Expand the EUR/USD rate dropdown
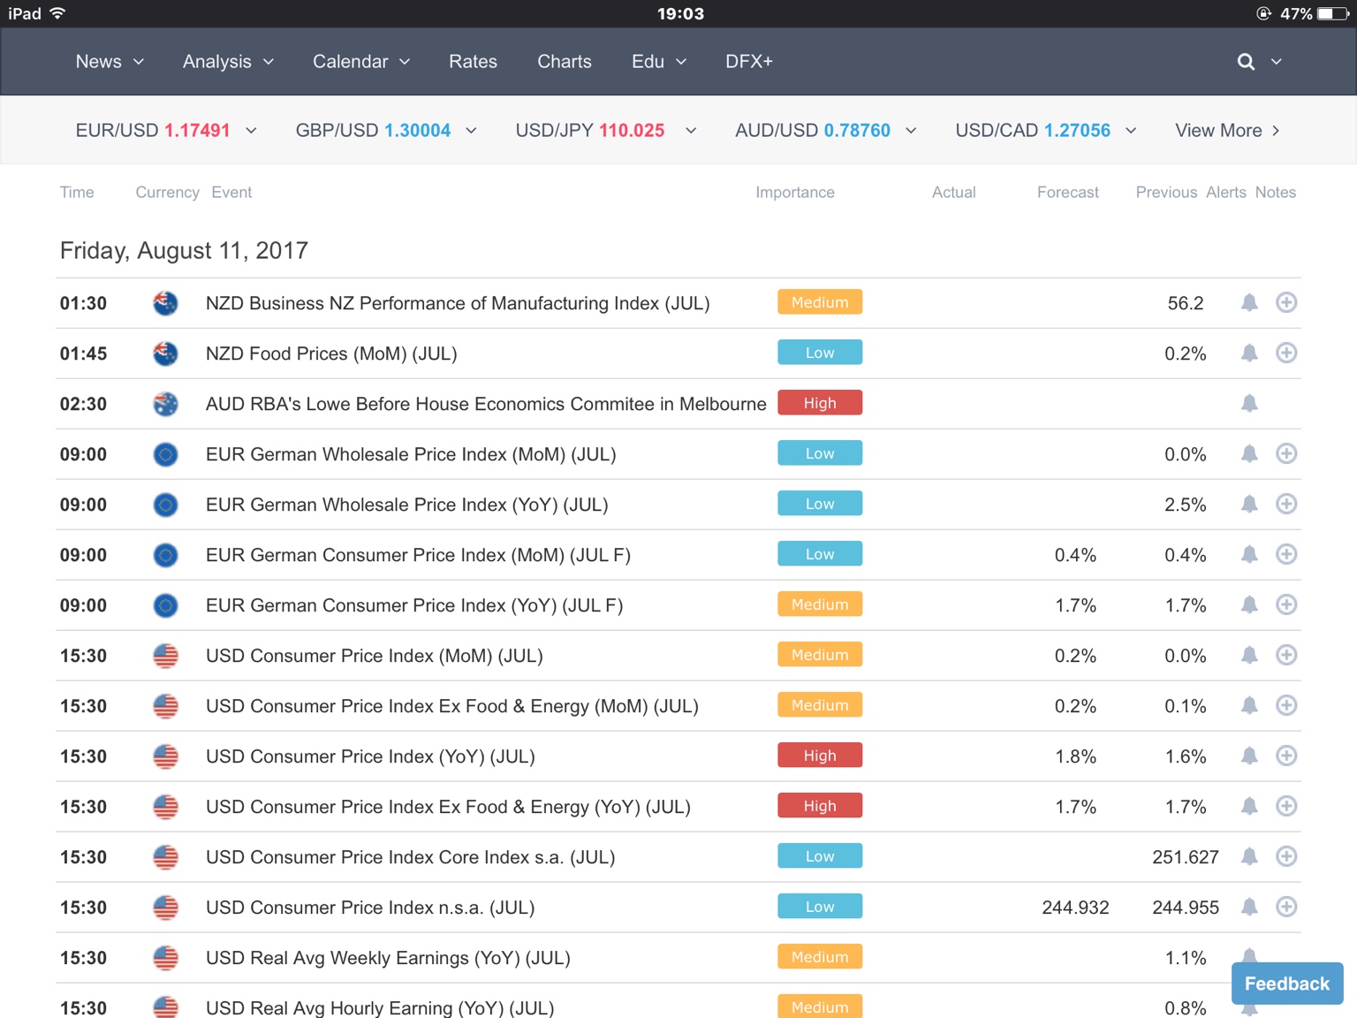 (251, 131)
